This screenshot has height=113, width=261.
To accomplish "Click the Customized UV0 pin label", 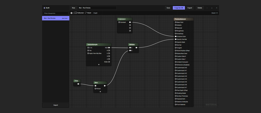I will pos(182,68).
